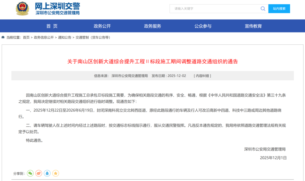
Task: Open the 通知公告 breadcrumb link
Action: pyautogui.click(x=65, y=37)
